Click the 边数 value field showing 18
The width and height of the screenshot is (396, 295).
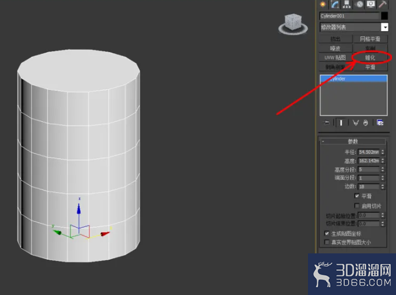(369, 187)
